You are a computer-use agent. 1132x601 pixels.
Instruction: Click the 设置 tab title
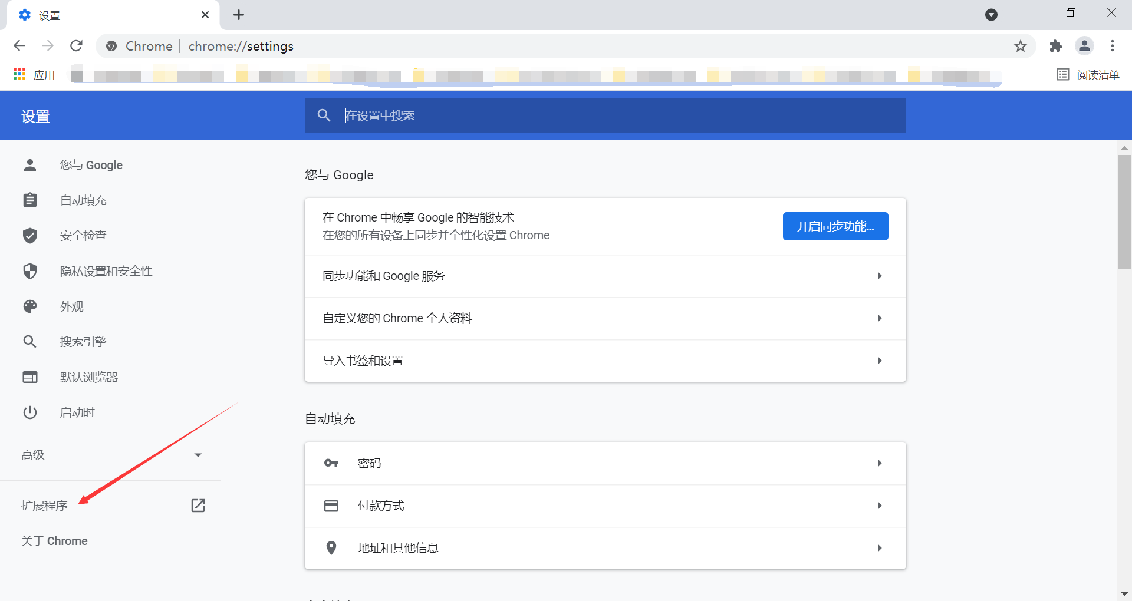pos(50,15)
